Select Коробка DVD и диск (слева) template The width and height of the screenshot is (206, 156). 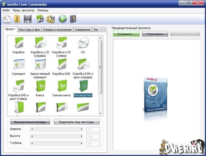(18, 90)
